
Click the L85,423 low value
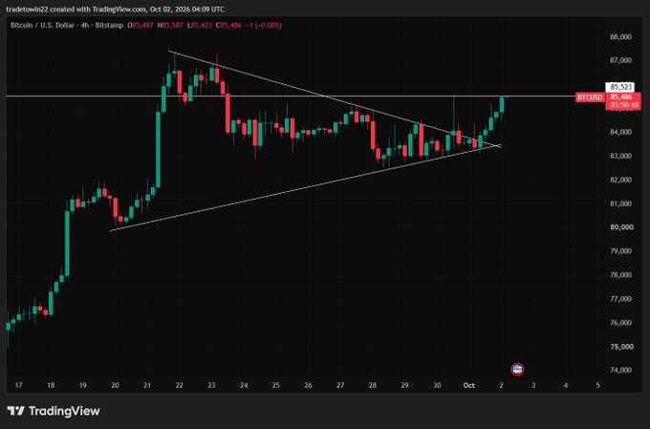click(200, 25)
